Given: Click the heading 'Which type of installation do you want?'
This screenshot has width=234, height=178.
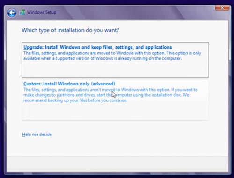Looking at the screenshot, I should pos(70,30).
